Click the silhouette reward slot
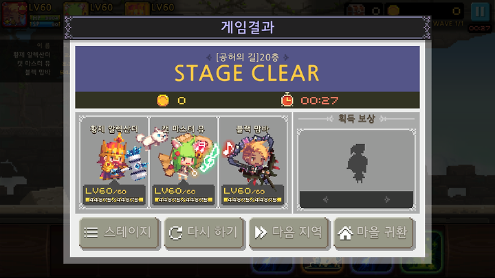The height and width of the screenshot is (278, 495). pyautogui.click(x=356, y=161)
